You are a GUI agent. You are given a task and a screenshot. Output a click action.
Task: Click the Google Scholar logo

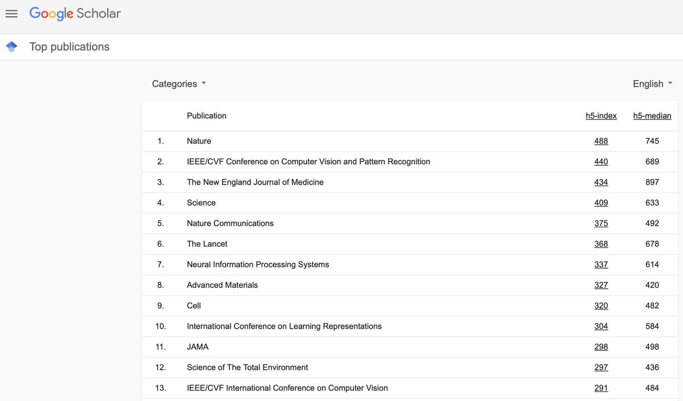(x=75, y=14)
